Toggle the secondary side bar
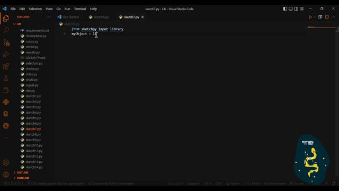This screenshot has width=339, height=191. (x=296, y=9)
